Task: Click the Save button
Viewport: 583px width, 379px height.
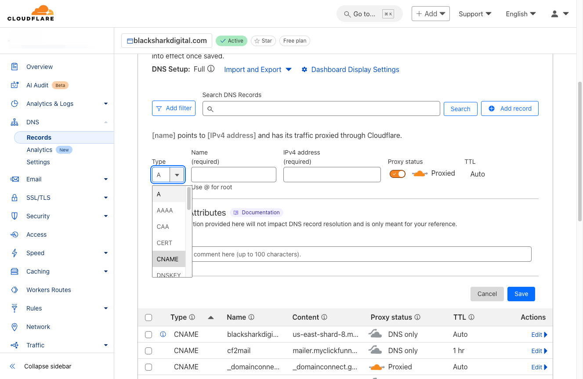Action: (x=521, y=294)
